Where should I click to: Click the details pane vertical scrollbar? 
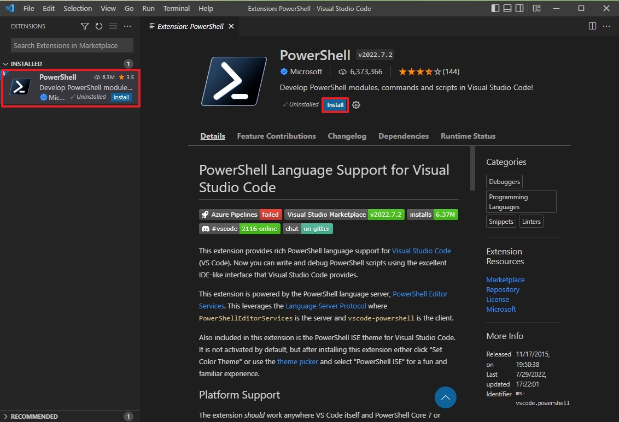(472, 168)
